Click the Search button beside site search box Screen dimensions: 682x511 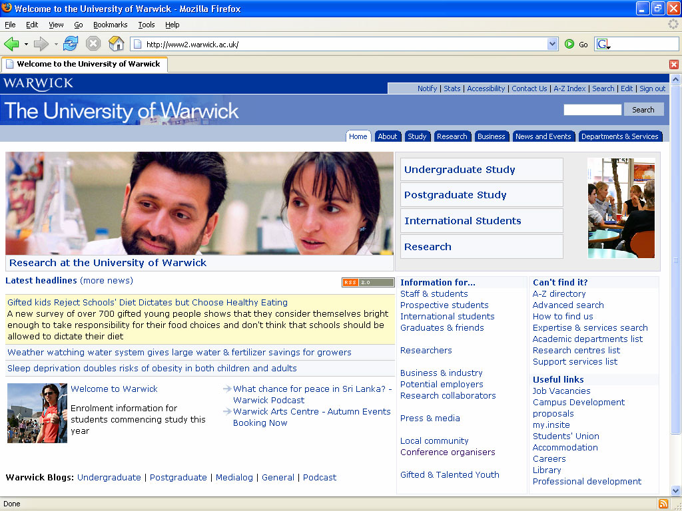[x=643, y=110]
